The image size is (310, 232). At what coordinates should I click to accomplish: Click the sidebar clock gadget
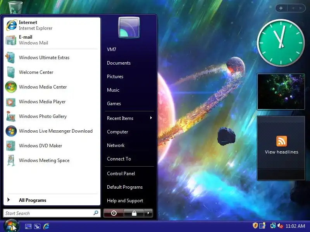[281, 43]
